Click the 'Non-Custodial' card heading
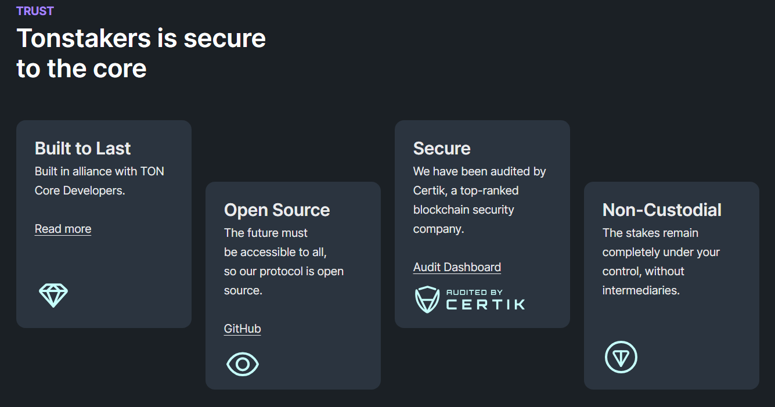The height and width of the screenshot is (407, 775). click(x=662, y=210)
